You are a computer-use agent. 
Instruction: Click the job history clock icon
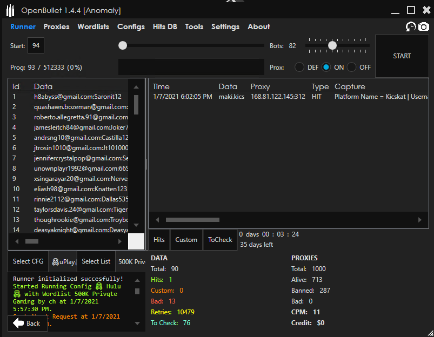click(x=411, y=26)
